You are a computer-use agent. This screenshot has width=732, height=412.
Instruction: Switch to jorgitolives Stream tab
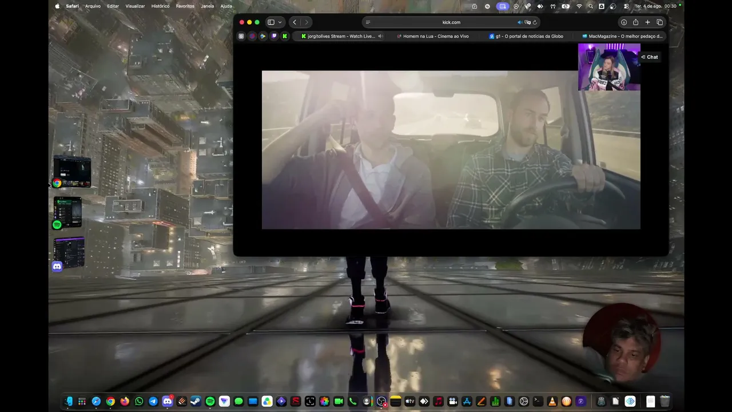(x=338, y=36)
